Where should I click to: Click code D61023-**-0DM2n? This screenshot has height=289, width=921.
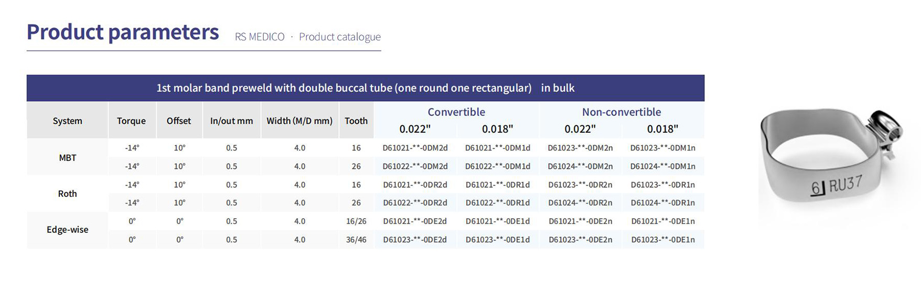[x=580, y=148]
